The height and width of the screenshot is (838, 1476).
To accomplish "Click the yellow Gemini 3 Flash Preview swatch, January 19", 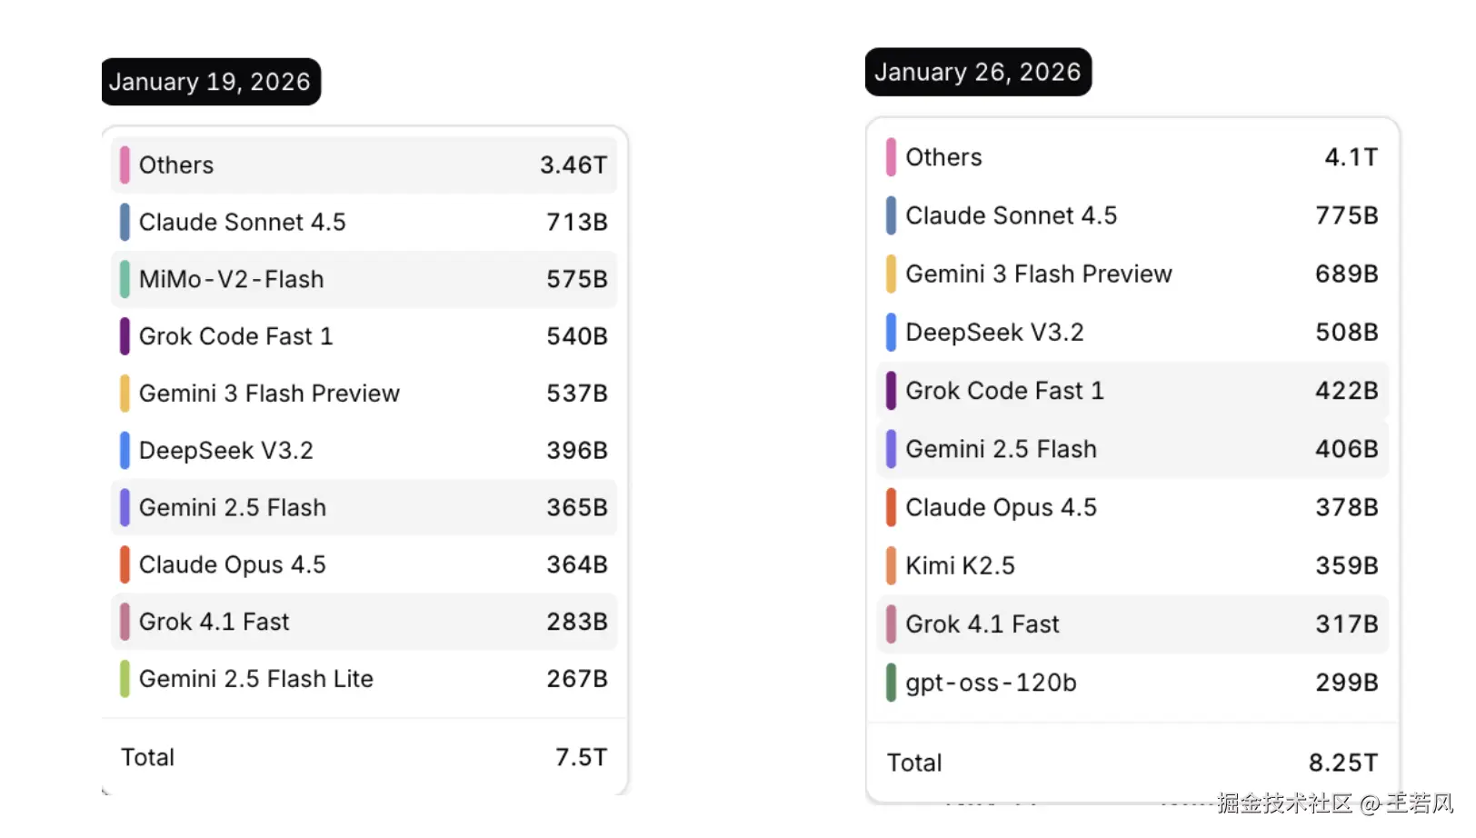I will point(125,394).
